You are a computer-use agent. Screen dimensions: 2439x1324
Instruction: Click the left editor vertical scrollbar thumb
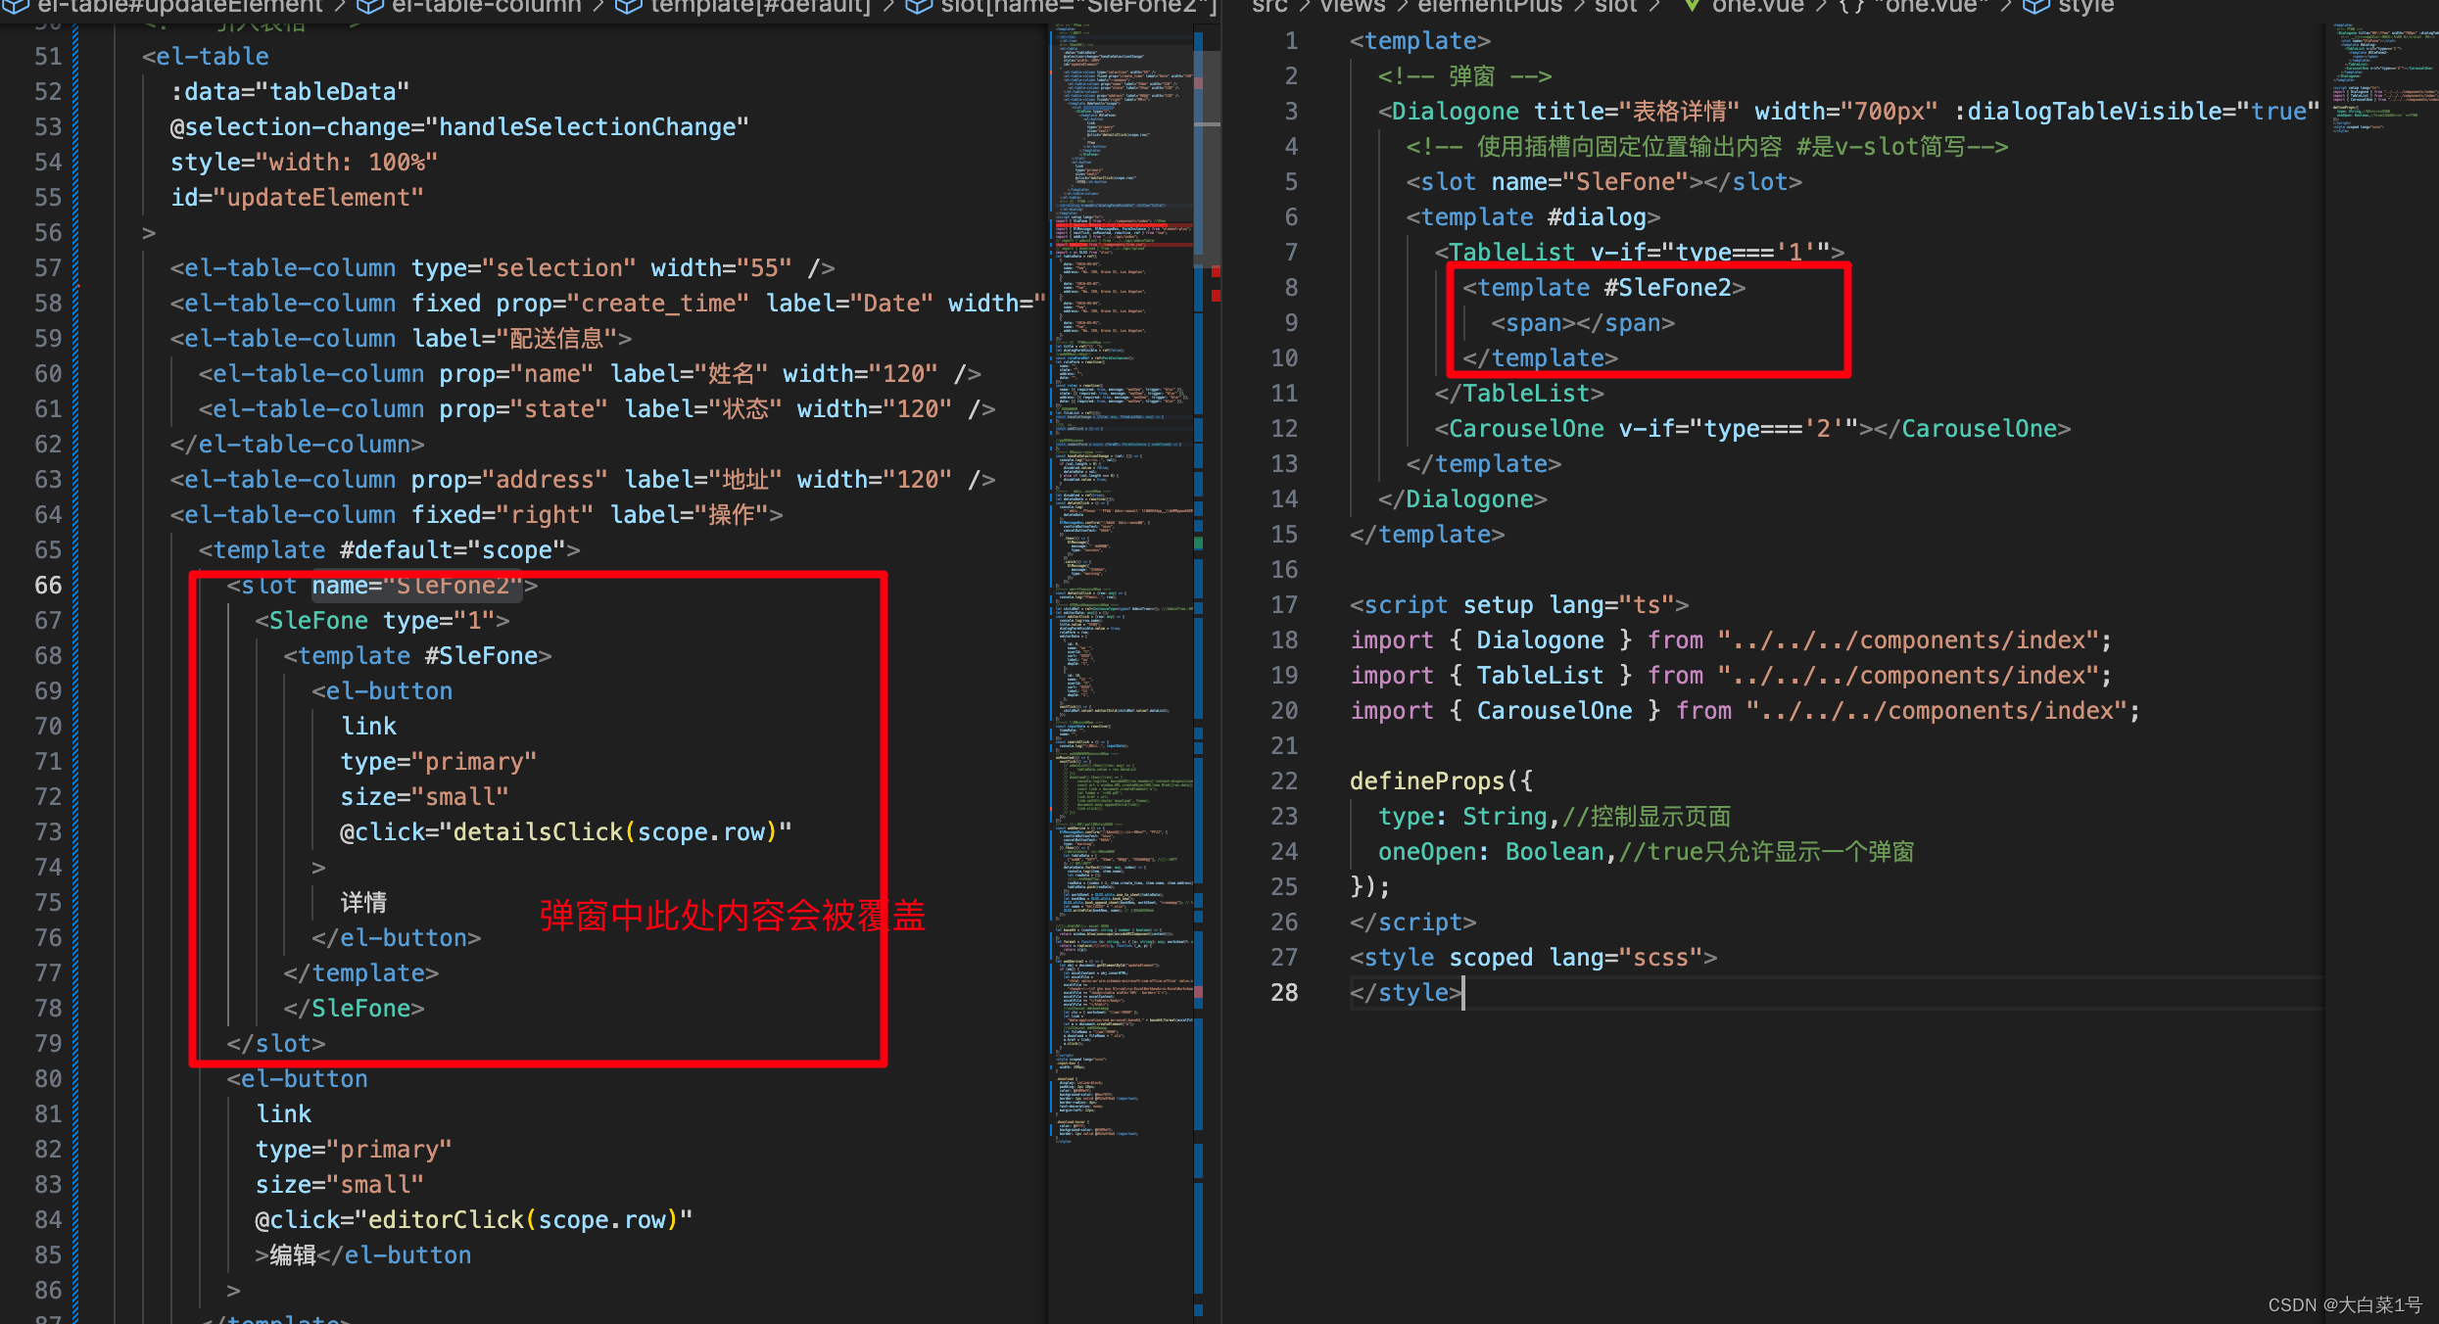pos(1207,157)
